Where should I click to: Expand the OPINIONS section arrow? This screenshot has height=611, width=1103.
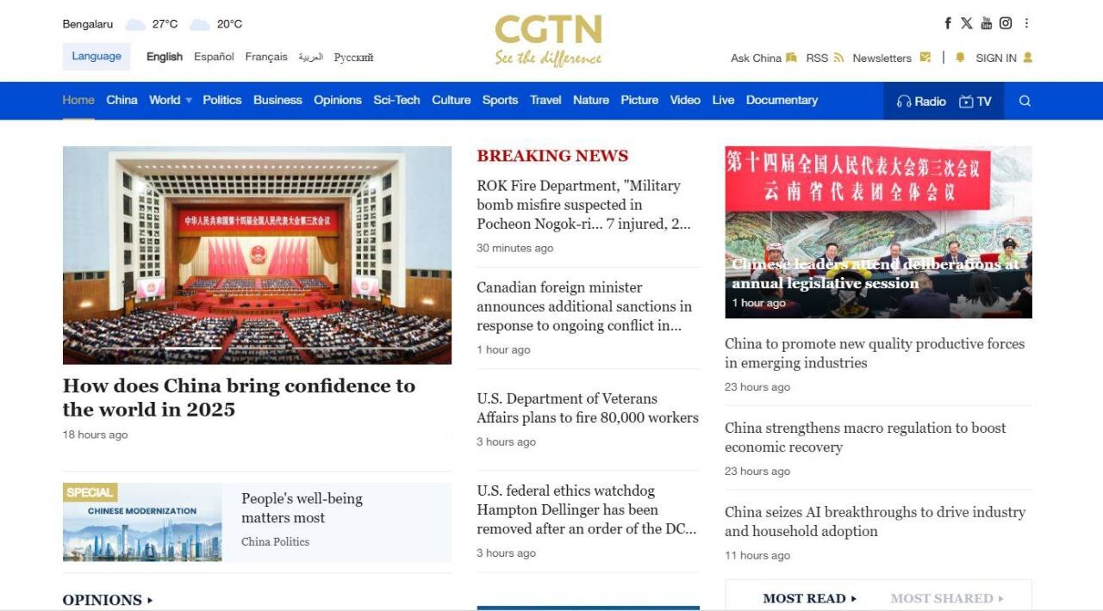click(x=150, y=600)
